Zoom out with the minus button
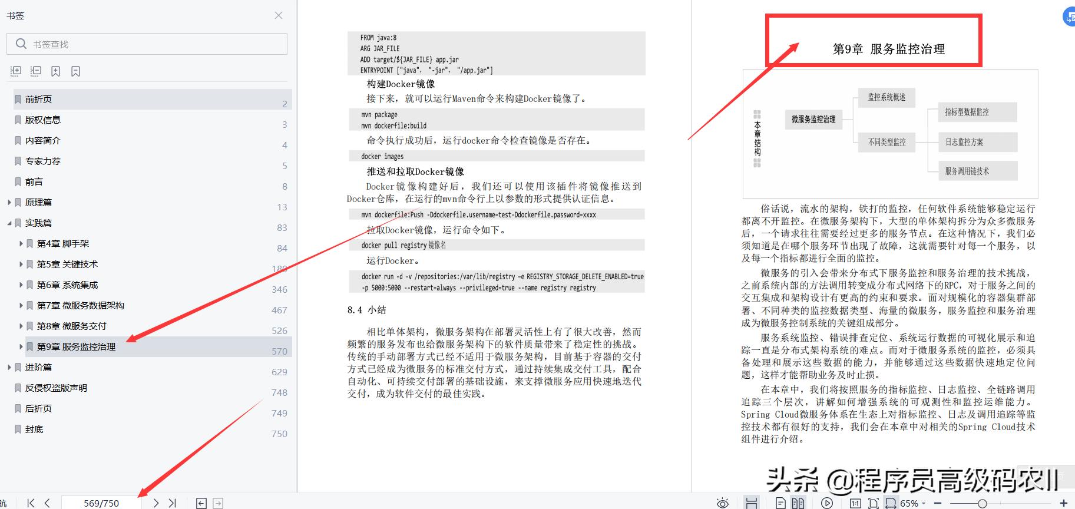This screenshot has height=509, width=1075. point(937,503)
